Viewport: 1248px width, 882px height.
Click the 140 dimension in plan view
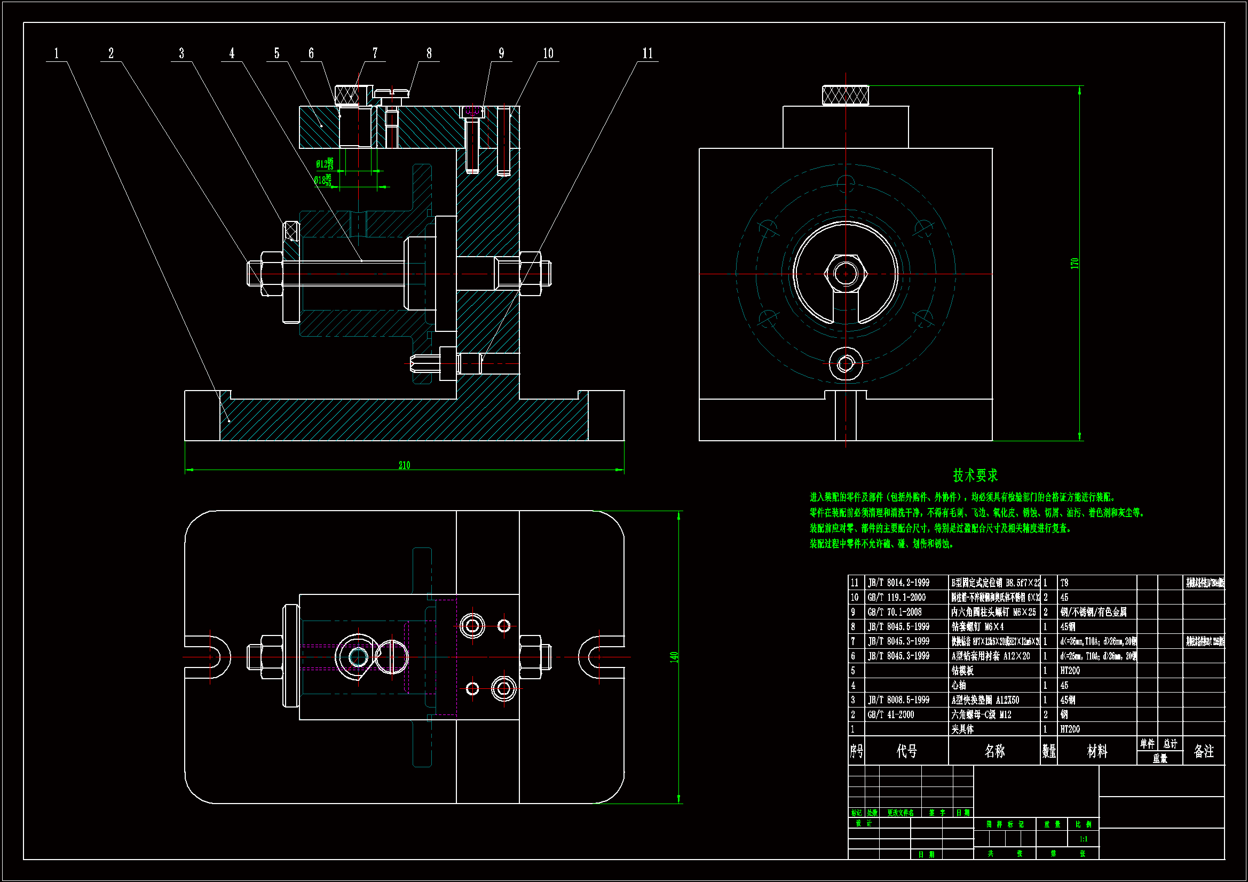674,656
